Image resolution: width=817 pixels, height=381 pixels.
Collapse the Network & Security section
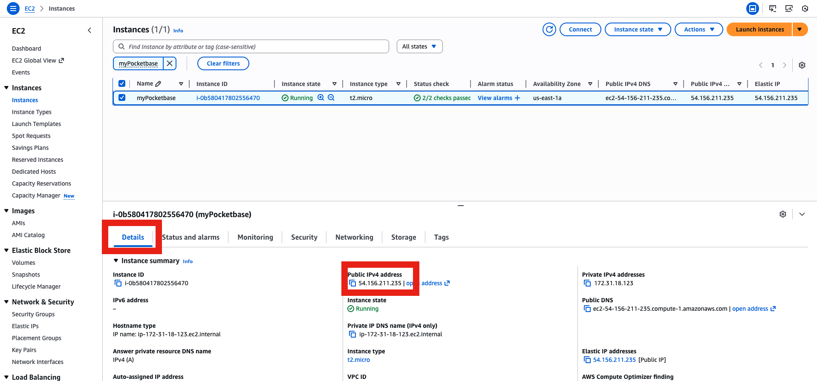click(x=6, y=302)
